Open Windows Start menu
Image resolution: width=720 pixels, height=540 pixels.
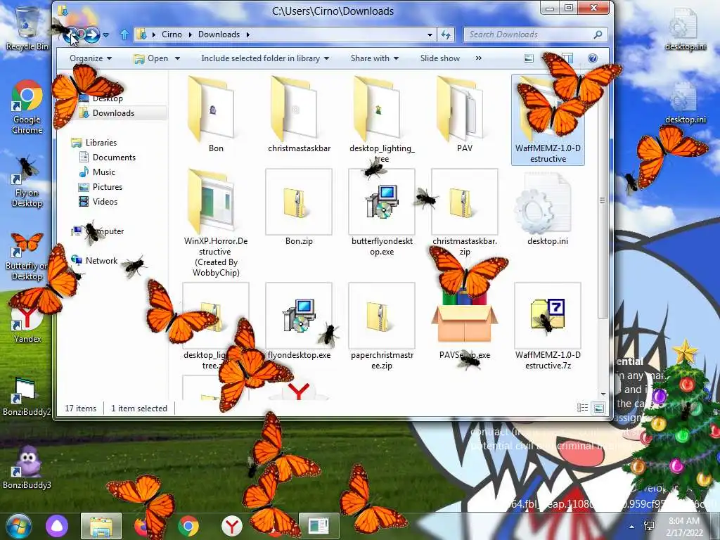(18, 526)
